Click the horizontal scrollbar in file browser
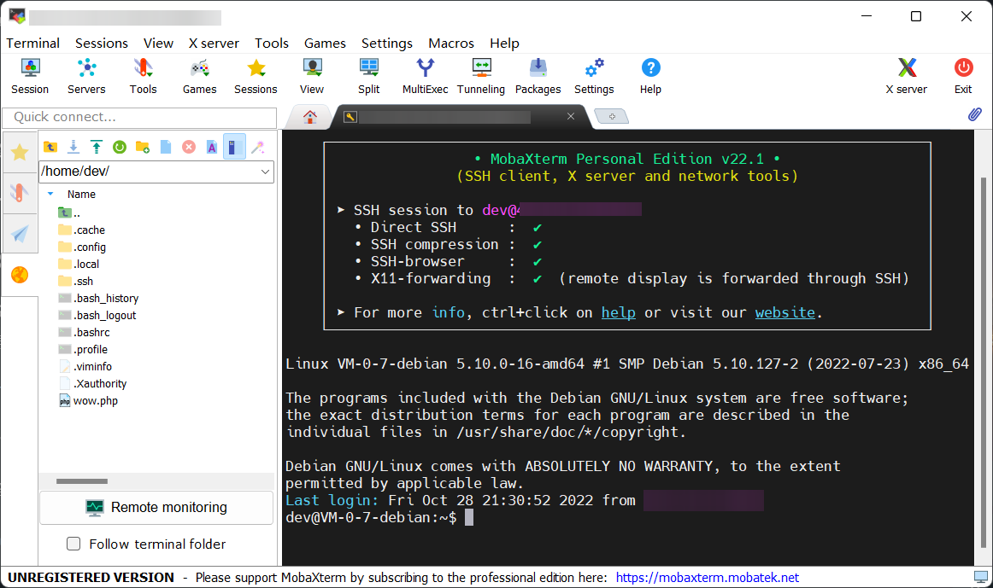 click(82, 481)
